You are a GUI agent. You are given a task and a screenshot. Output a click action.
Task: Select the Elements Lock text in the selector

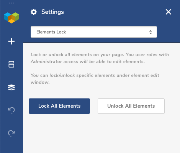(51, 32)
